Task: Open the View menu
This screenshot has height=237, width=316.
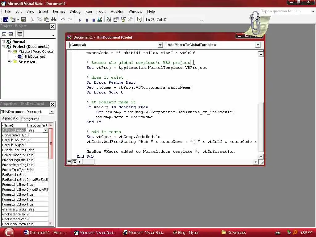Action: click(x=30, y=11)
